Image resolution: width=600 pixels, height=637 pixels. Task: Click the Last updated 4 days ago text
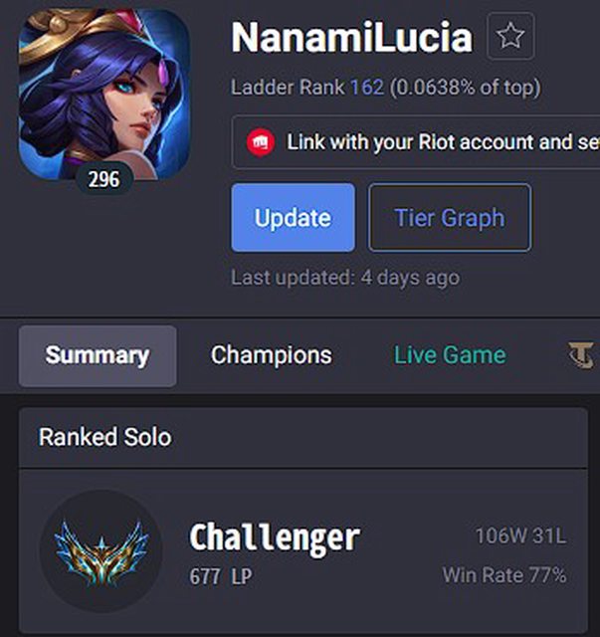345,278
